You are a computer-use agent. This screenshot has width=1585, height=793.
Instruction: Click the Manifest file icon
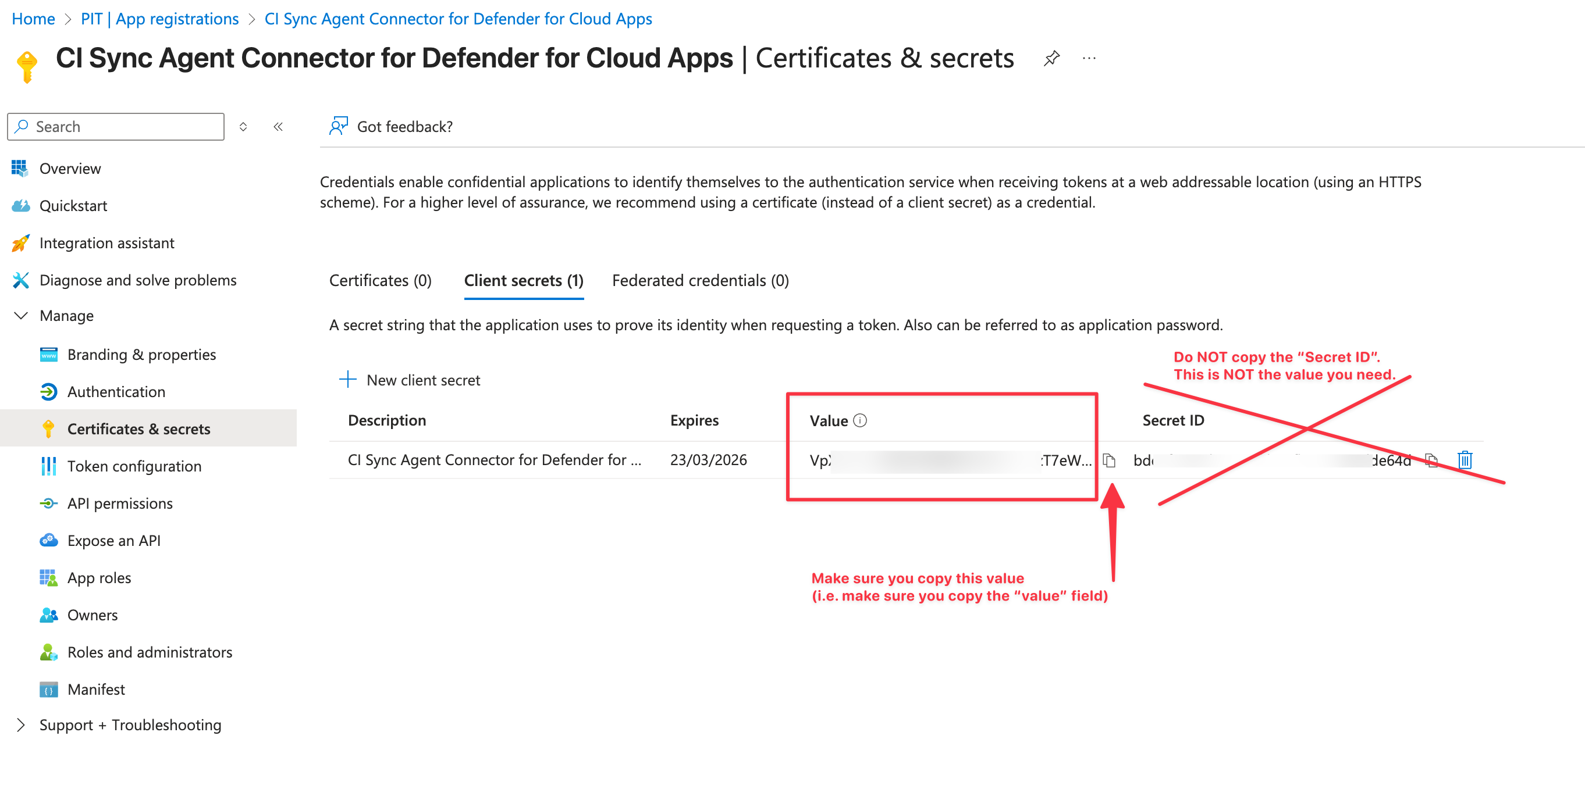(49, 689)
